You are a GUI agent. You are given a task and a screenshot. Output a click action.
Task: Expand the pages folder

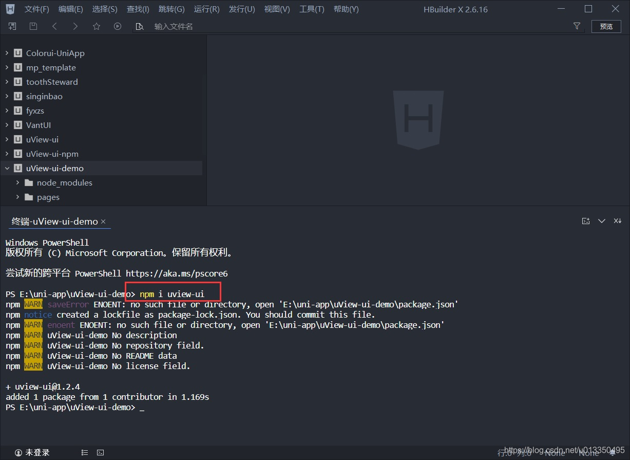pos(18,197)
